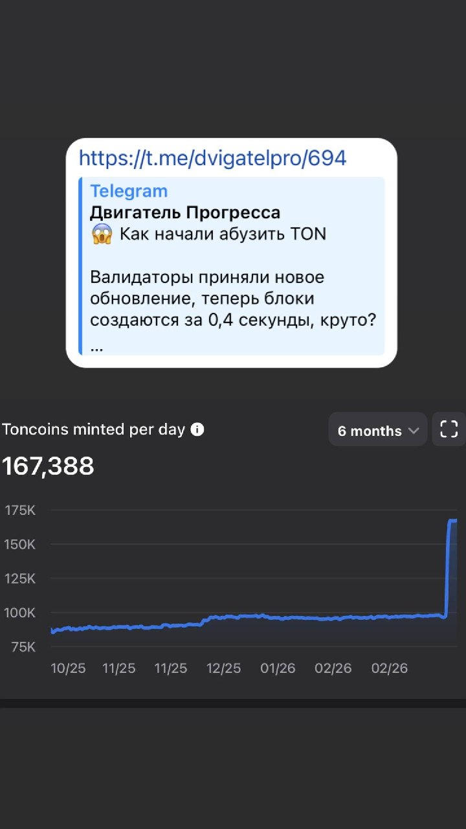Viewport: 466px width, 829px height.
Task: Click the 167,388 minted value
Action: (x=48, y=466)
